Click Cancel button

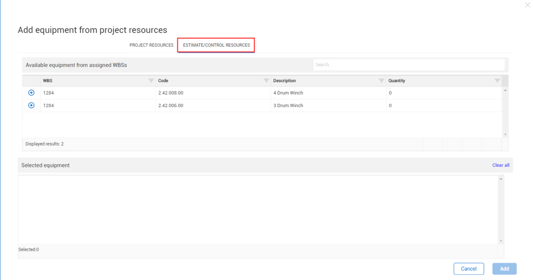[x=469, y=269]
